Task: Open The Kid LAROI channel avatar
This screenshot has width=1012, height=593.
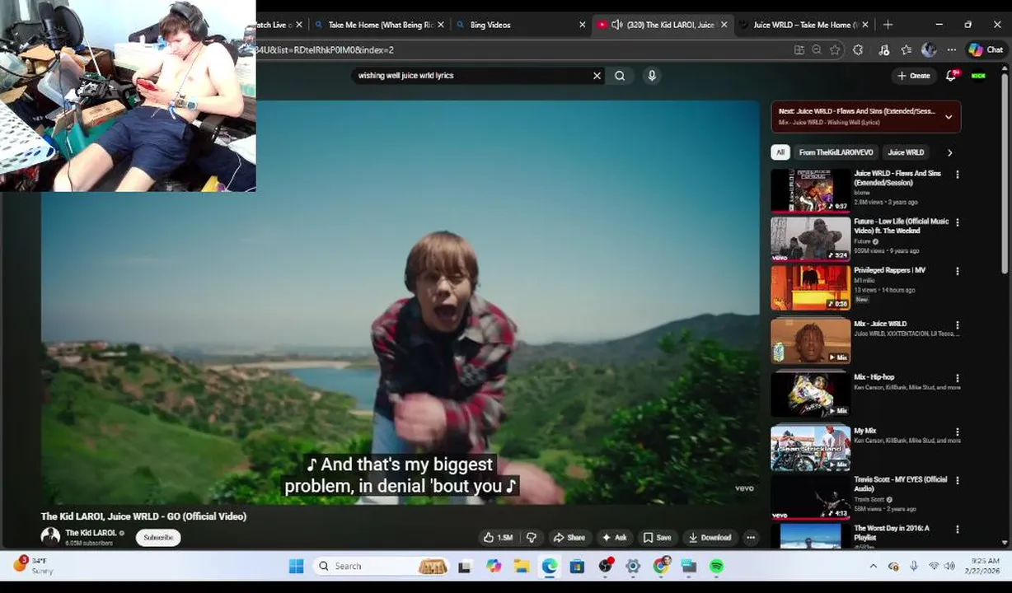Action: tap(50, 537)
